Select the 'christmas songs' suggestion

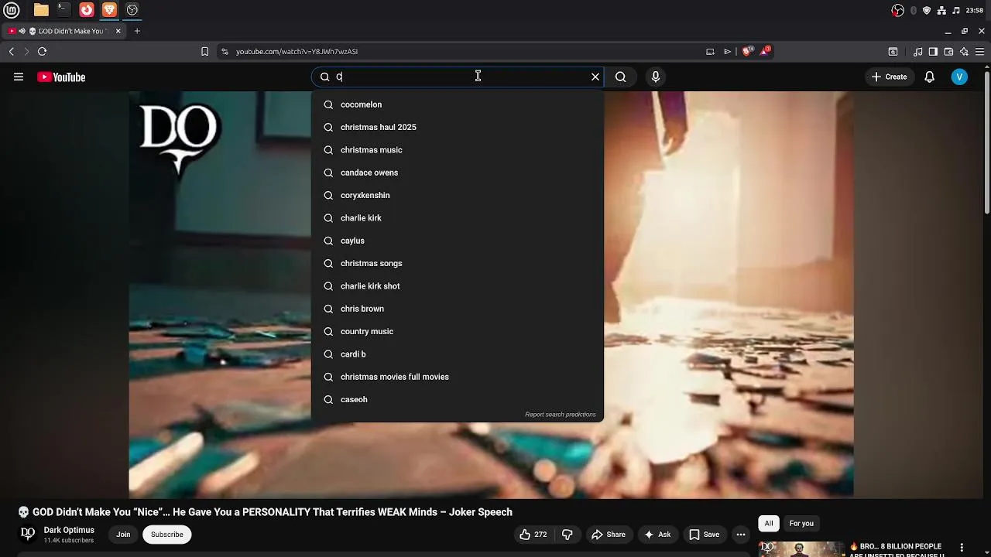click(457, 263)
